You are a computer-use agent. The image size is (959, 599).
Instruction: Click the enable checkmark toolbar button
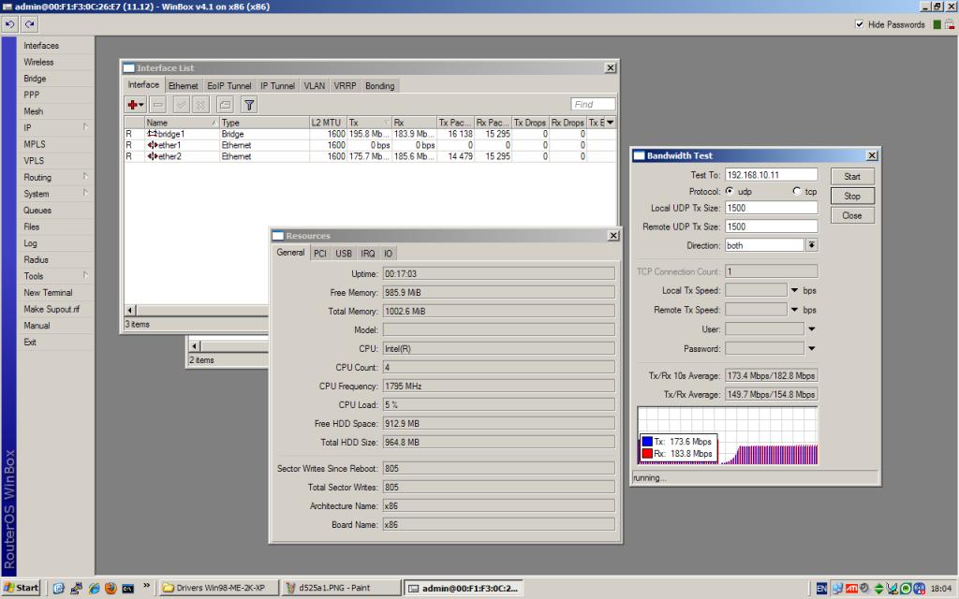point(181,105)
